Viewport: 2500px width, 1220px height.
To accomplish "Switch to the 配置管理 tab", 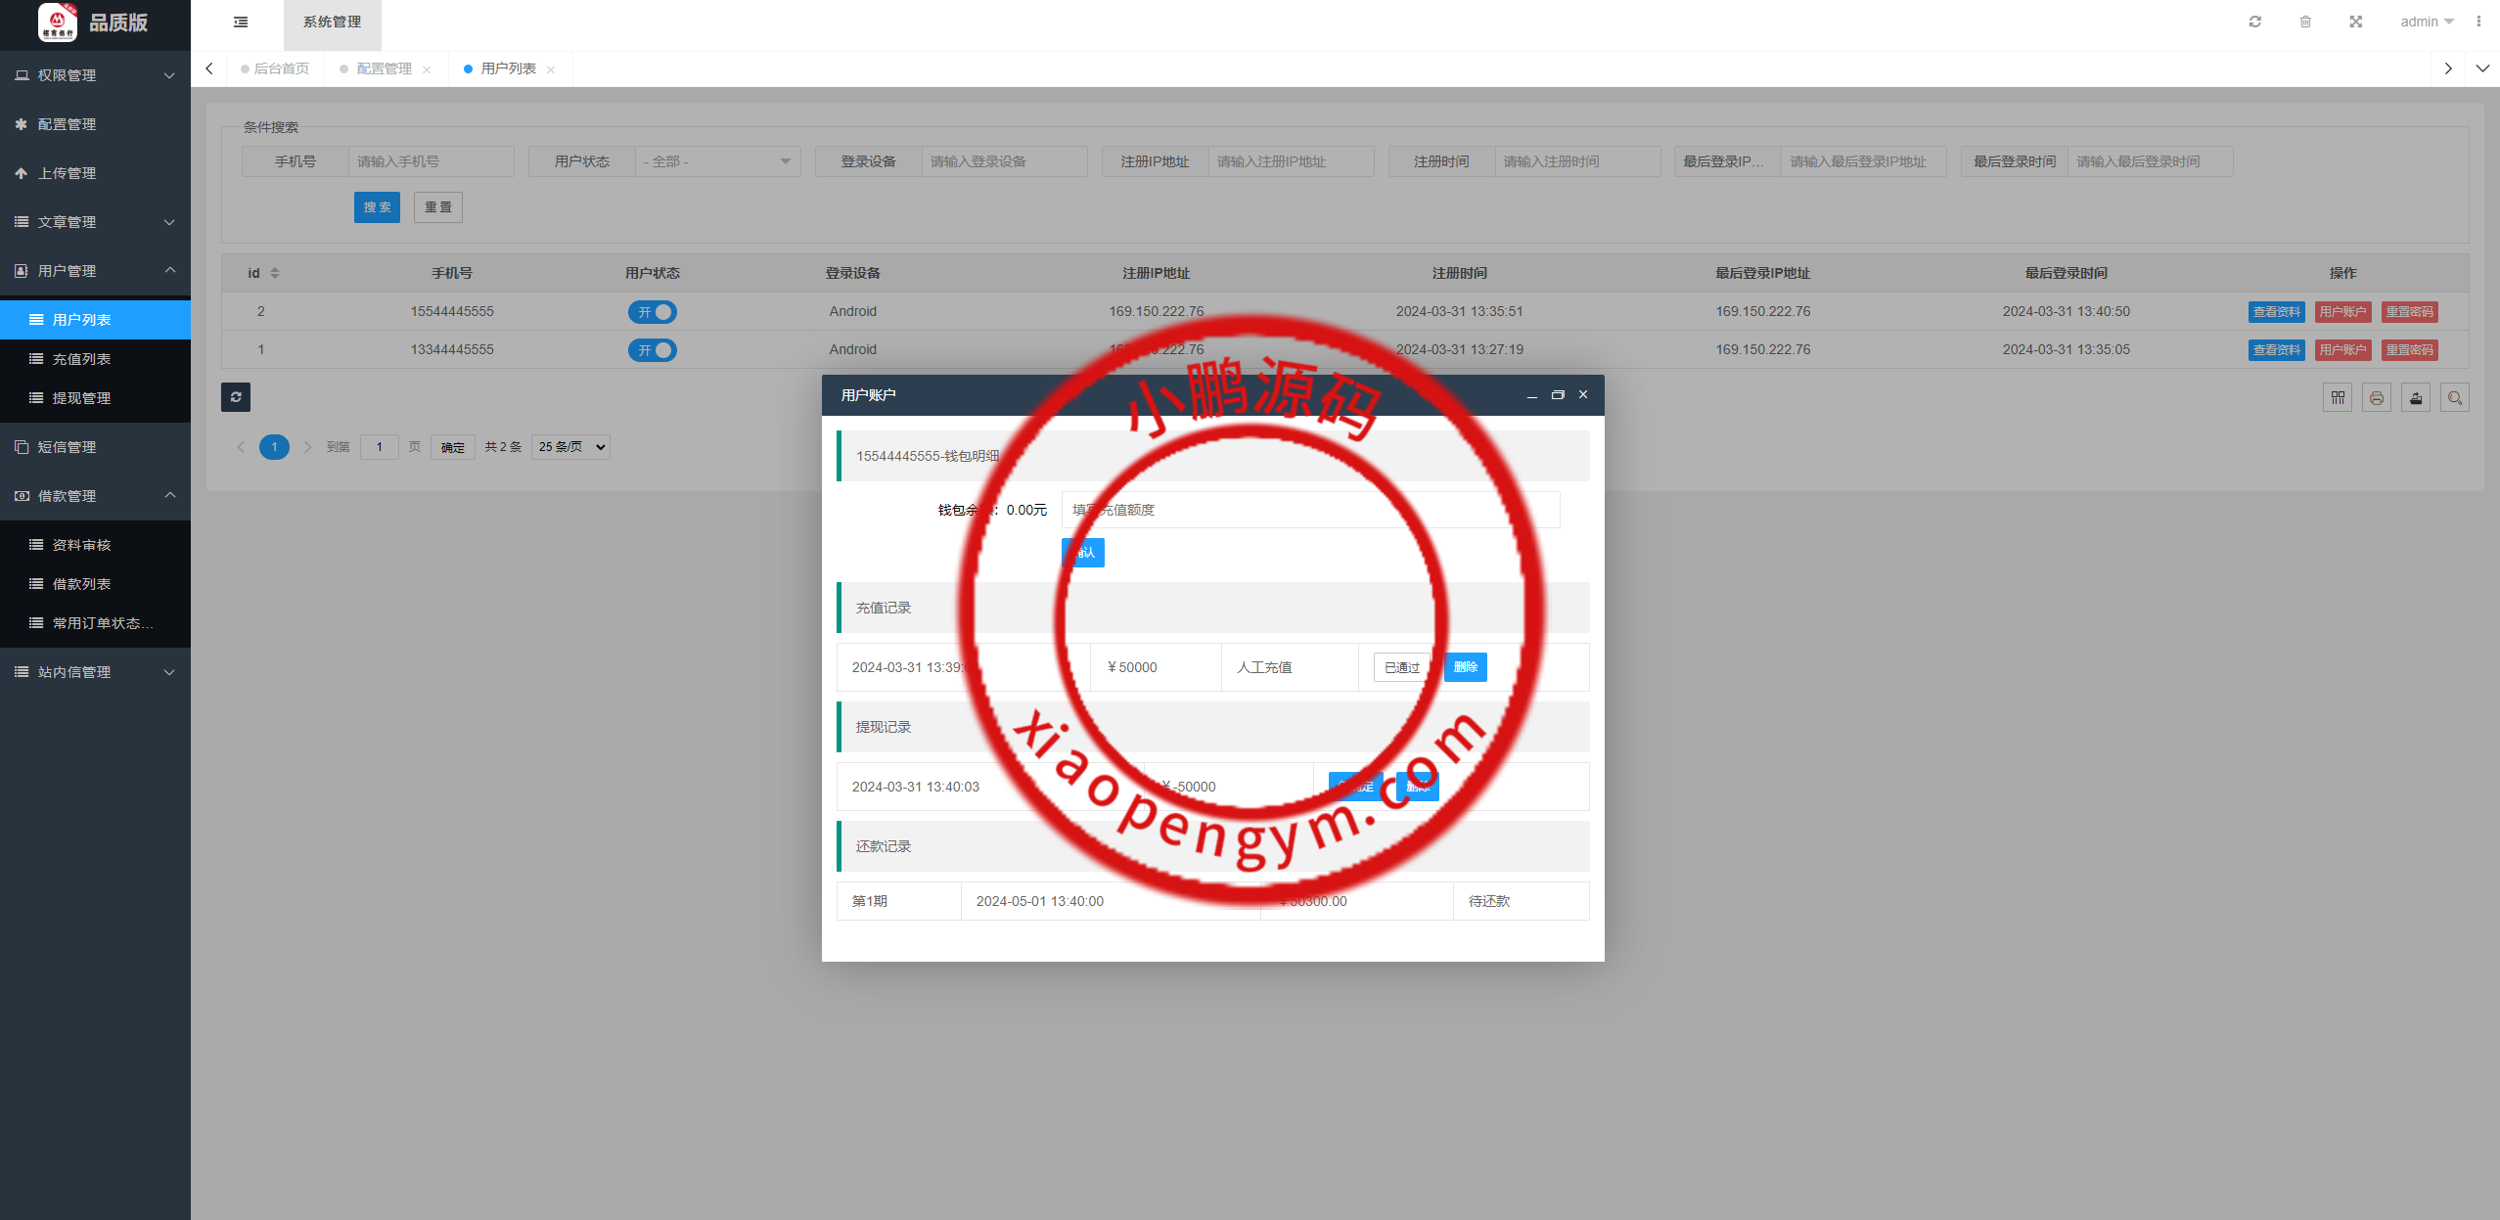I will 384,68.
